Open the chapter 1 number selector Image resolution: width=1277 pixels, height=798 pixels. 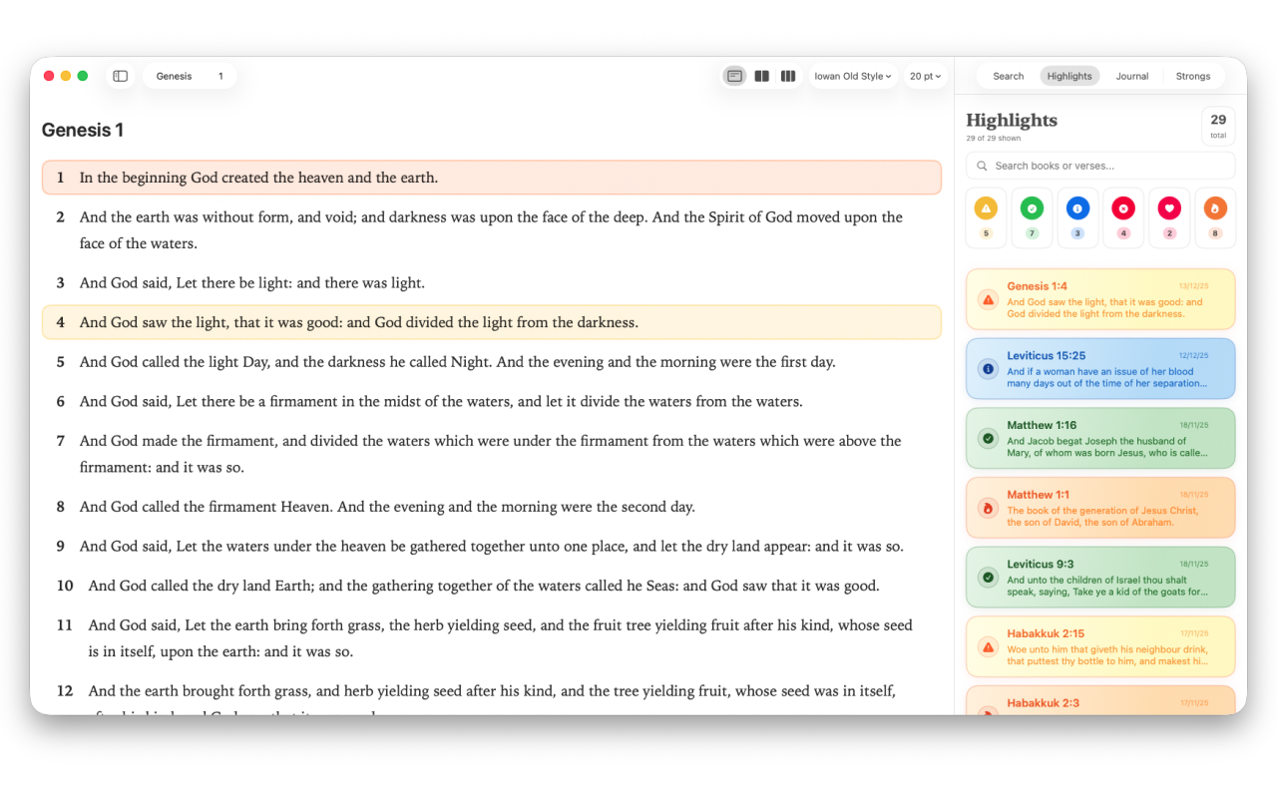pos(220,76)
